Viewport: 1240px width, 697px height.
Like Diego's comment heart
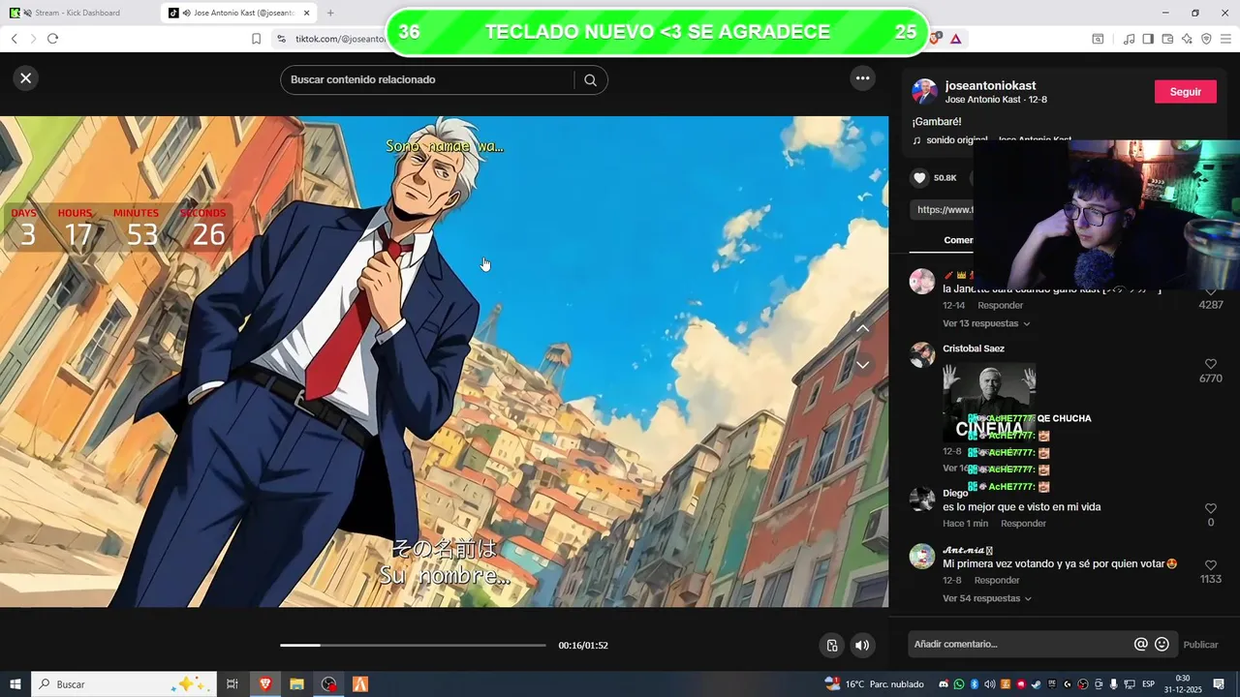pyautogui.click(x=1210, y=508)
